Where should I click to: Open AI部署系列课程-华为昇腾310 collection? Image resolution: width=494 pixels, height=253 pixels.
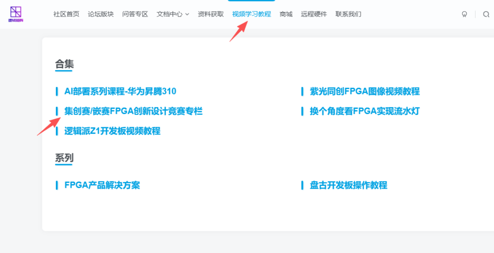120,91
